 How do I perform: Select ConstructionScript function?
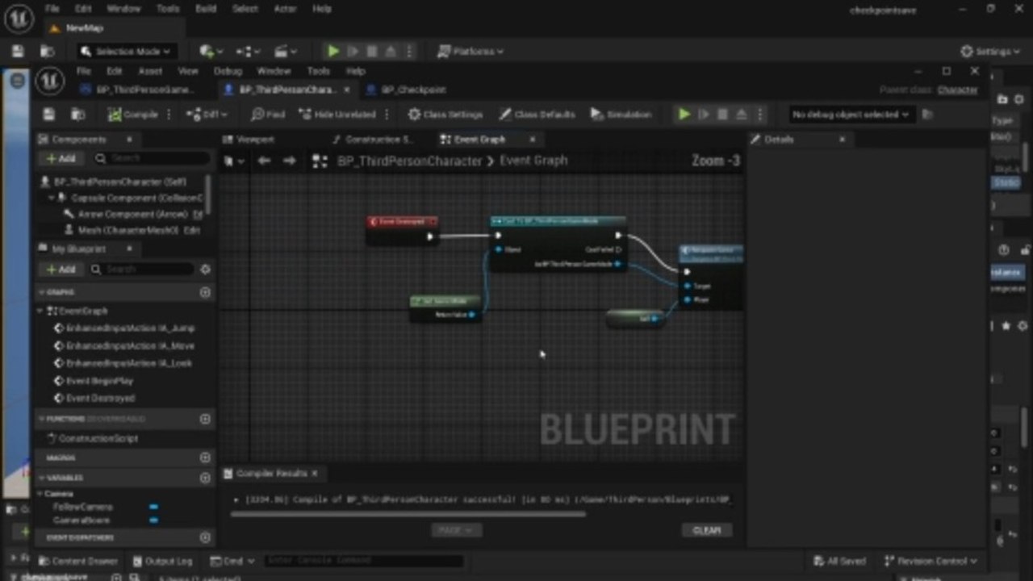pyautogui.click(x=93, y=438)
